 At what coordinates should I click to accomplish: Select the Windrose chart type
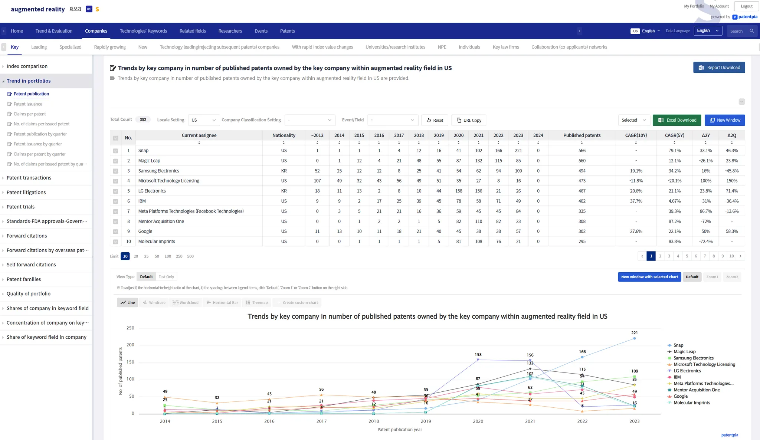(154, 303)
